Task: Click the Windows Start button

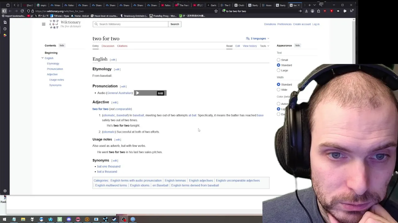Action: click(5, 219)
